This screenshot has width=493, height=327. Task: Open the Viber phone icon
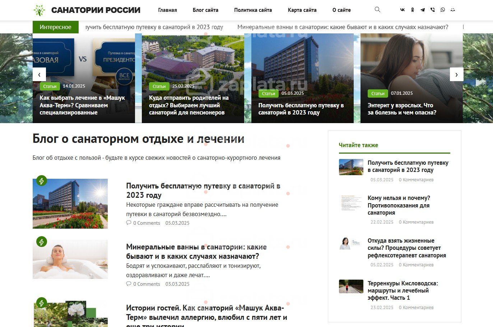[433, 10]
